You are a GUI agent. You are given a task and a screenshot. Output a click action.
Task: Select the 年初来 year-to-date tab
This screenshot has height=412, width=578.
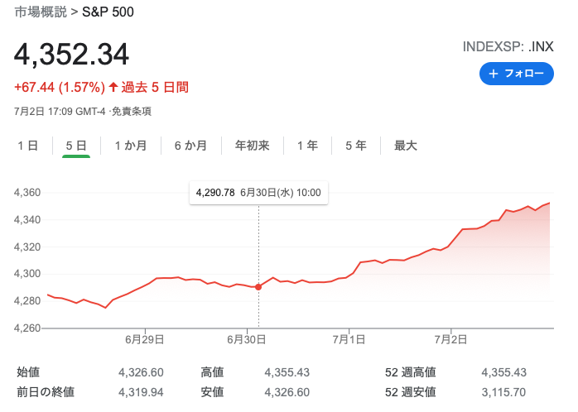point(253,146)
